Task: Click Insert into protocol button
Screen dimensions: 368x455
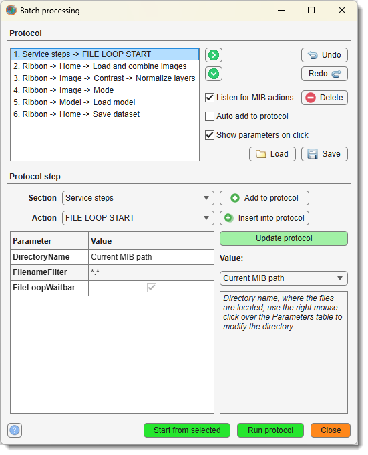Action: point(264,218)
